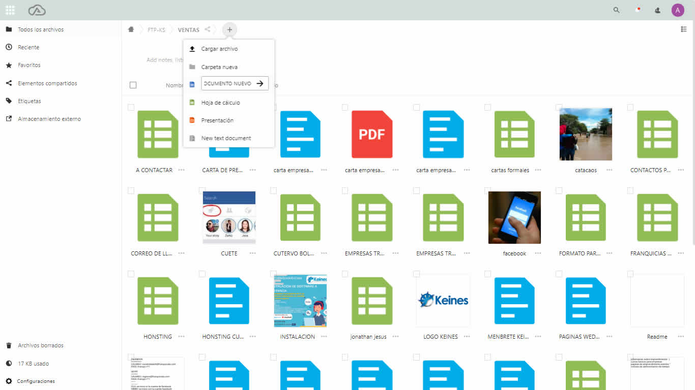Open the cartas formales spreadsheet icon
The height and width of the screenshot is (390, 695).
tap(514, 134)
